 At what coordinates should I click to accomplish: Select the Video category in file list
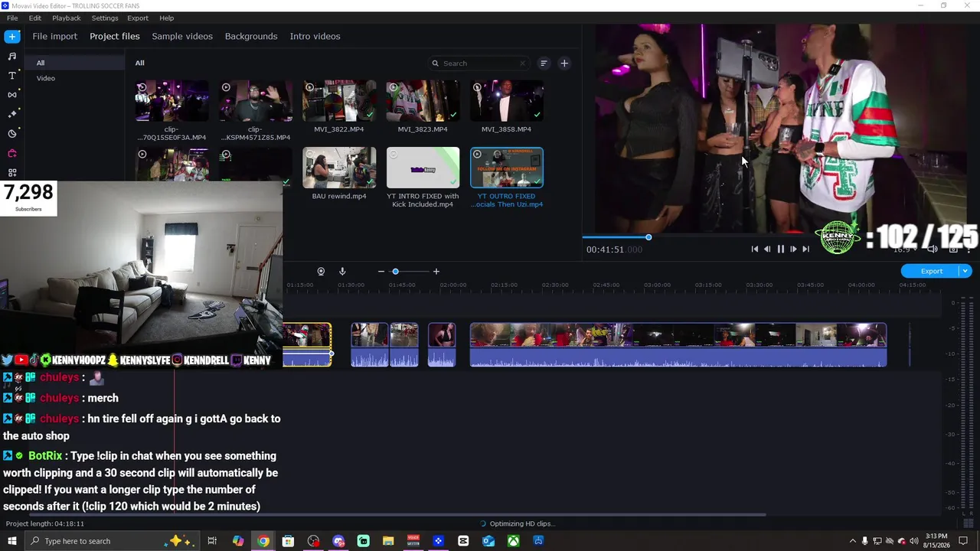(75, 78)
